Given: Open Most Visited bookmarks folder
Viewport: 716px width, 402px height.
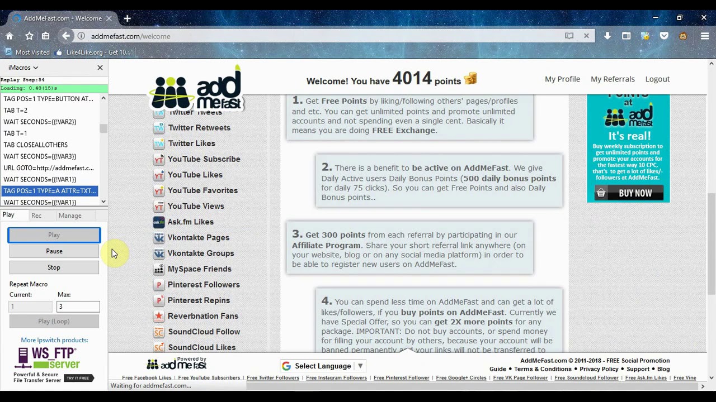Looking at the screenshot, I should [x=26, y=52].
